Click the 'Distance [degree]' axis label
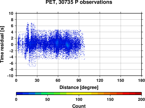 coord(79,87)
